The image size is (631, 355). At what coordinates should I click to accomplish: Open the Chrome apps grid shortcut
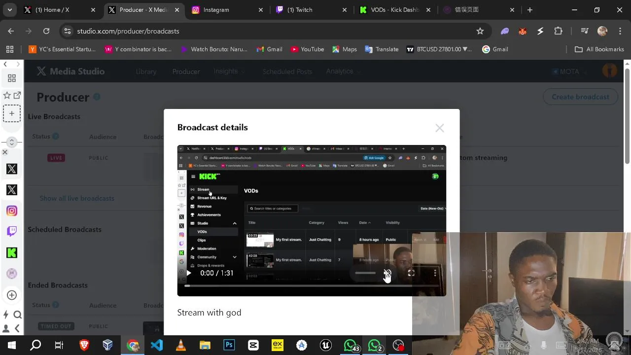tap(10, 49)
